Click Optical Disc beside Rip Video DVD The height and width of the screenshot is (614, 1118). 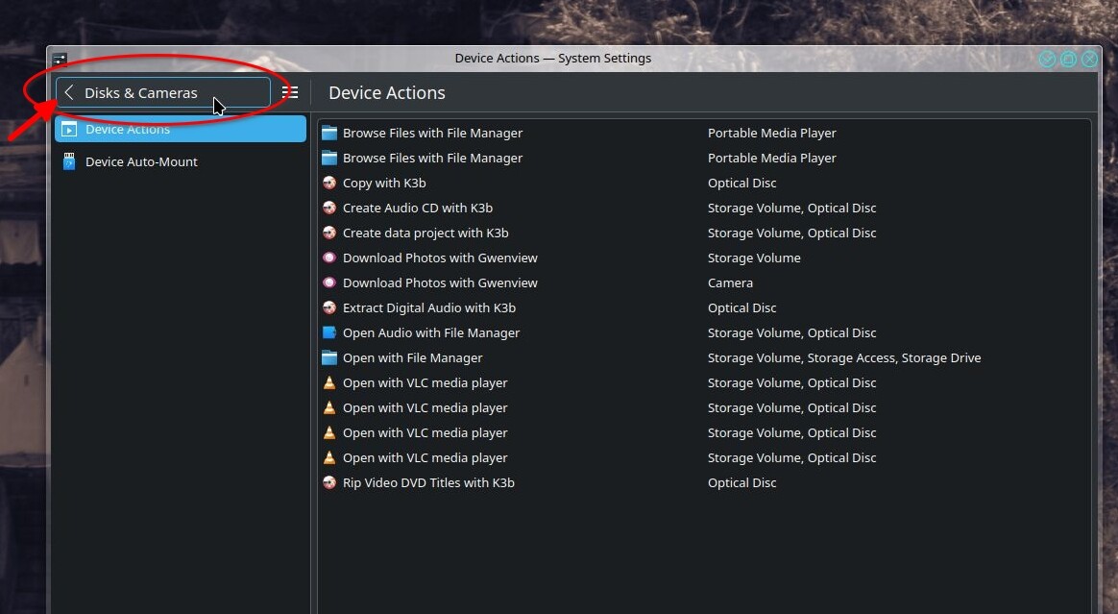tap(741, 482)
